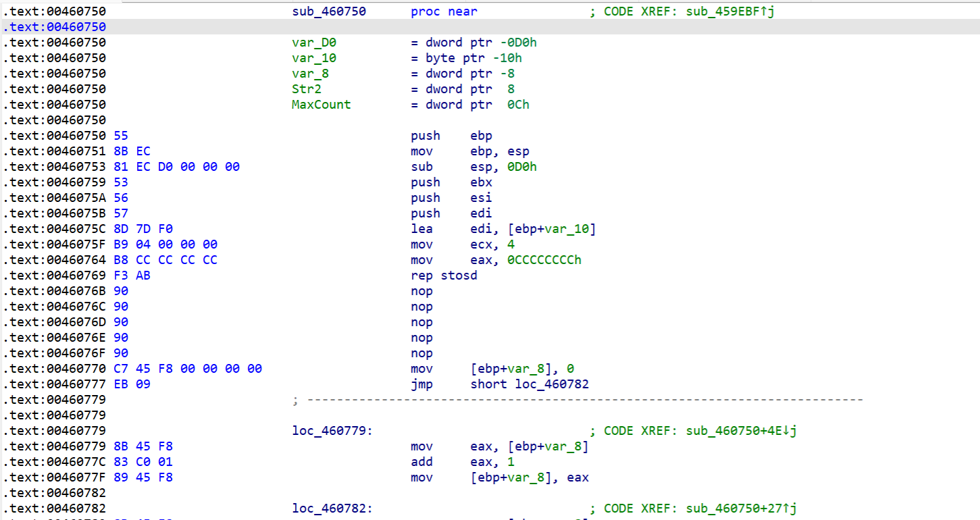Image resolution: width=980 pixels, height=520 pixels.
Task: Select the var_10 byte ptr definition name
Action: (314, 58)
